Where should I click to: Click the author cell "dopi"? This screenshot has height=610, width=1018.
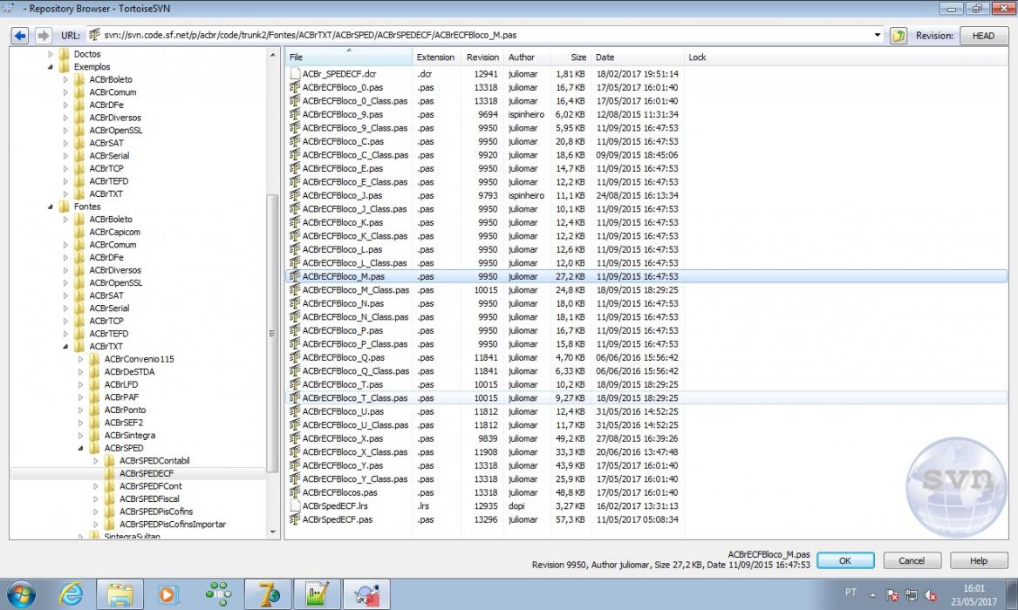click(x=516, y=506)
